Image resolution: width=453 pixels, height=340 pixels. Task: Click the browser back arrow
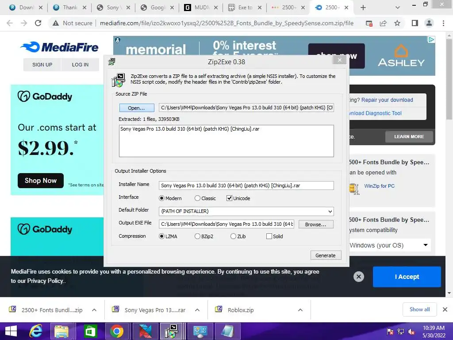click(x=10, y=23)
